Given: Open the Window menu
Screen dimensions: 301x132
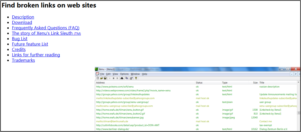Looking at the screenshot, I should [135, 74].
